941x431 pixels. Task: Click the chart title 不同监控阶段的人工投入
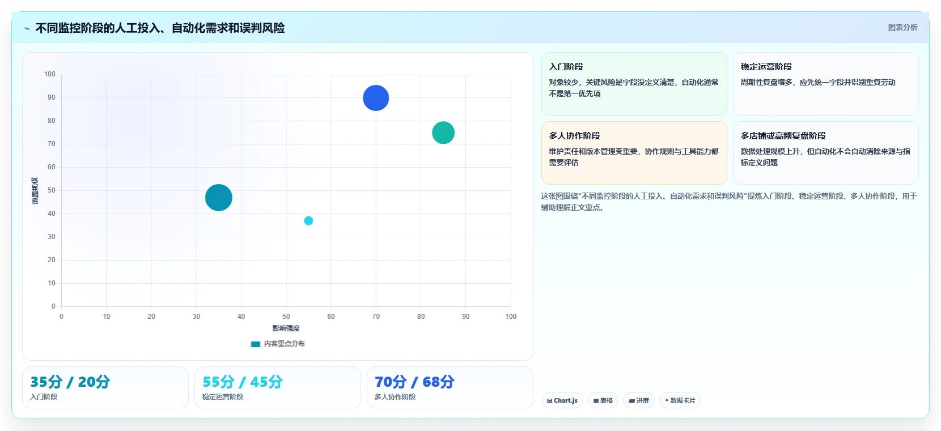tap(160, 28)
